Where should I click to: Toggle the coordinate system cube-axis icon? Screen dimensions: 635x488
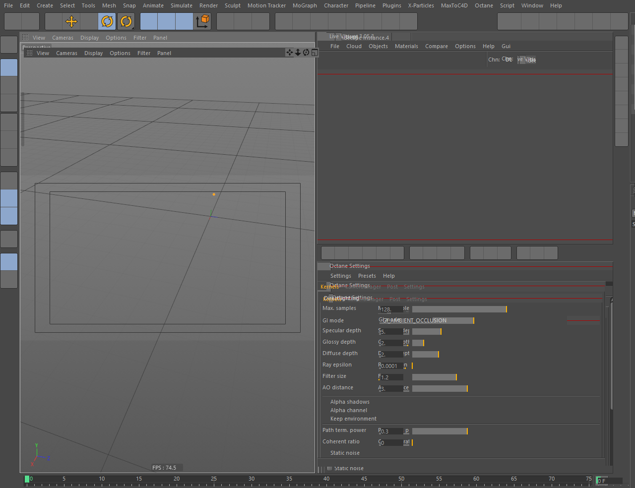tap(203, 21)
